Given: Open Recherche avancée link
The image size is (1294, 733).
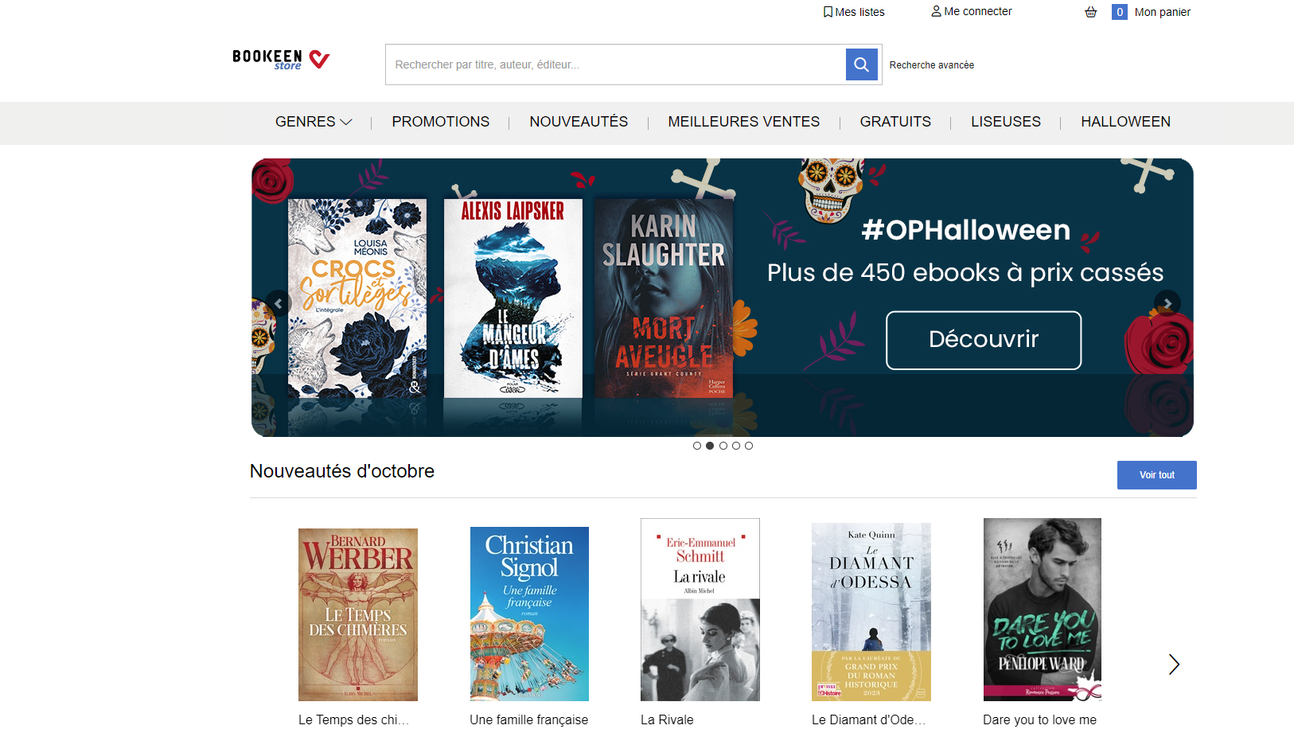Looking at the screenshot, I should coord(932,65).
